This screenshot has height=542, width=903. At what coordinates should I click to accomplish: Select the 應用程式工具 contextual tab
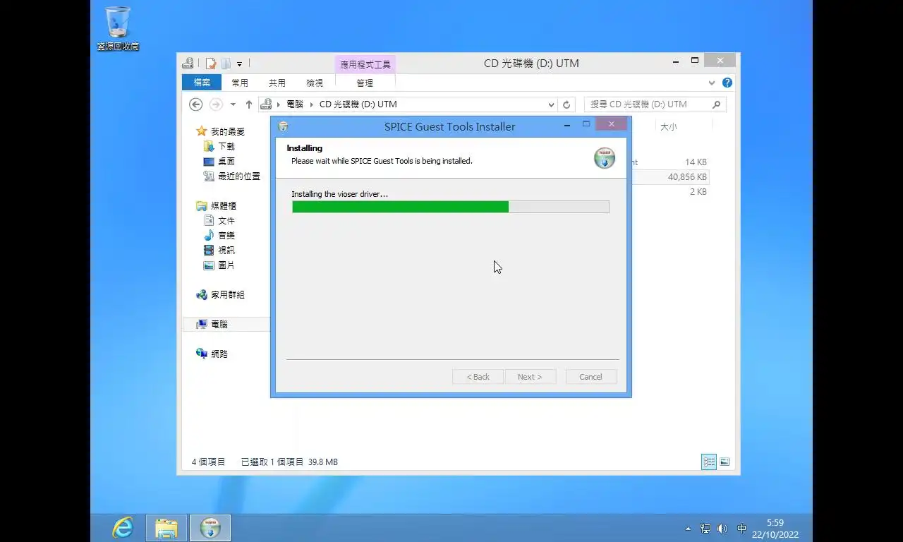tap(365, 64)
